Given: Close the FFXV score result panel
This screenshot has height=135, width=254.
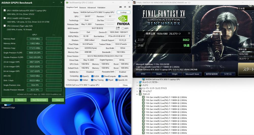Looking at the screenshot, I should coord(189,33).
